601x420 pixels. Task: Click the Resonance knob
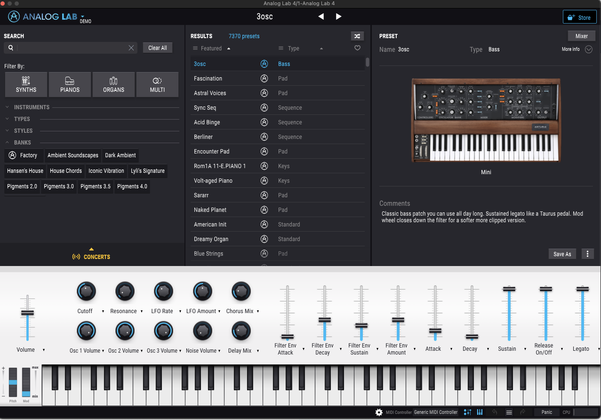pyautogui.click(x=125, y=292)
